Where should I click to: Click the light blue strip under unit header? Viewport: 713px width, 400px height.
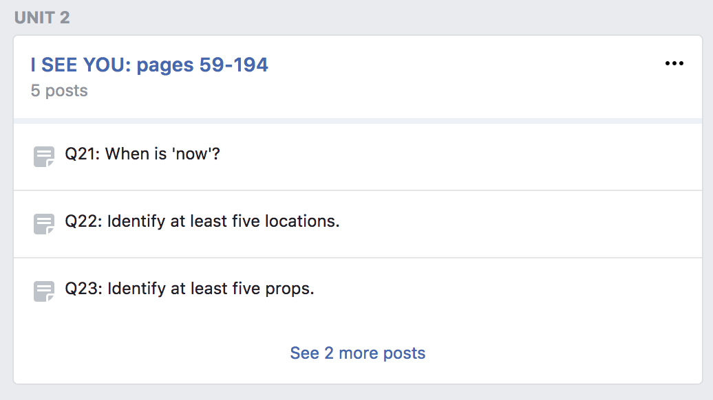358,121
